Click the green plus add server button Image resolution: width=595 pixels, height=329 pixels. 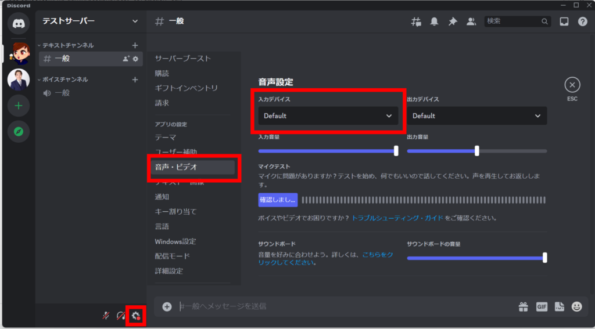coord(19,106)
